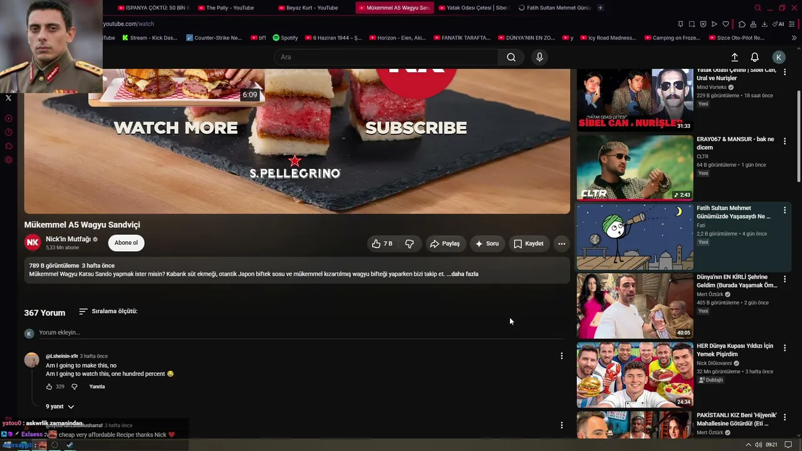802x451 pixels.
Task: Click the "Yorum ekleyin..." comment field
Action: click(301, 333)
